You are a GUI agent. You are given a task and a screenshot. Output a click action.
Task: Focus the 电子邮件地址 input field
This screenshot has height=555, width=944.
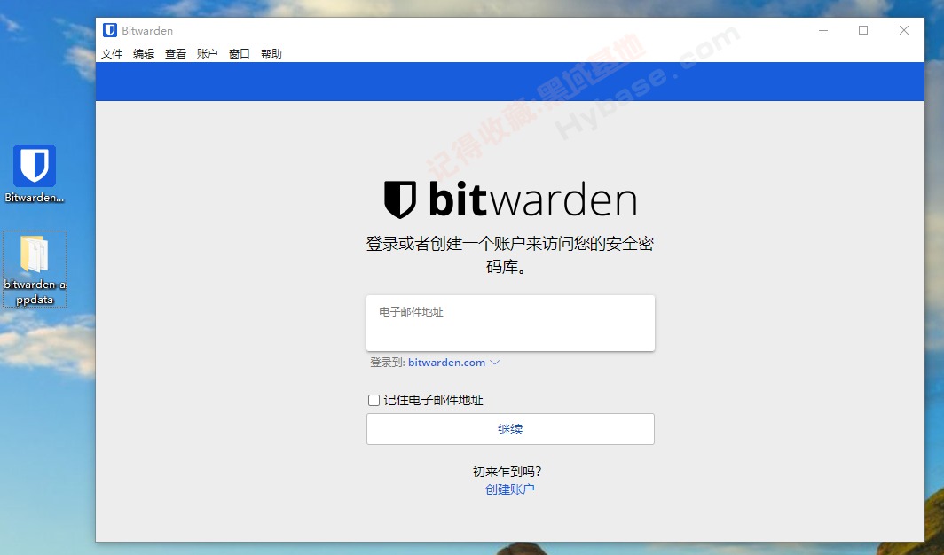click(x=510, y=323)
